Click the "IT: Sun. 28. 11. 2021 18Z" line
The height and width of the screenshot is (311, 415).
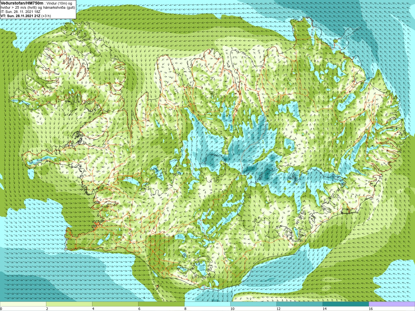tap(20, 12)
